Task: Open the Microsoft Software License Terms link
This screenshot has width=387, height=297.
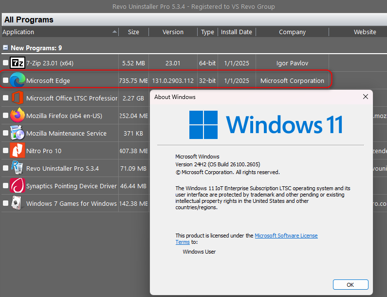Action: pos(286,236)
